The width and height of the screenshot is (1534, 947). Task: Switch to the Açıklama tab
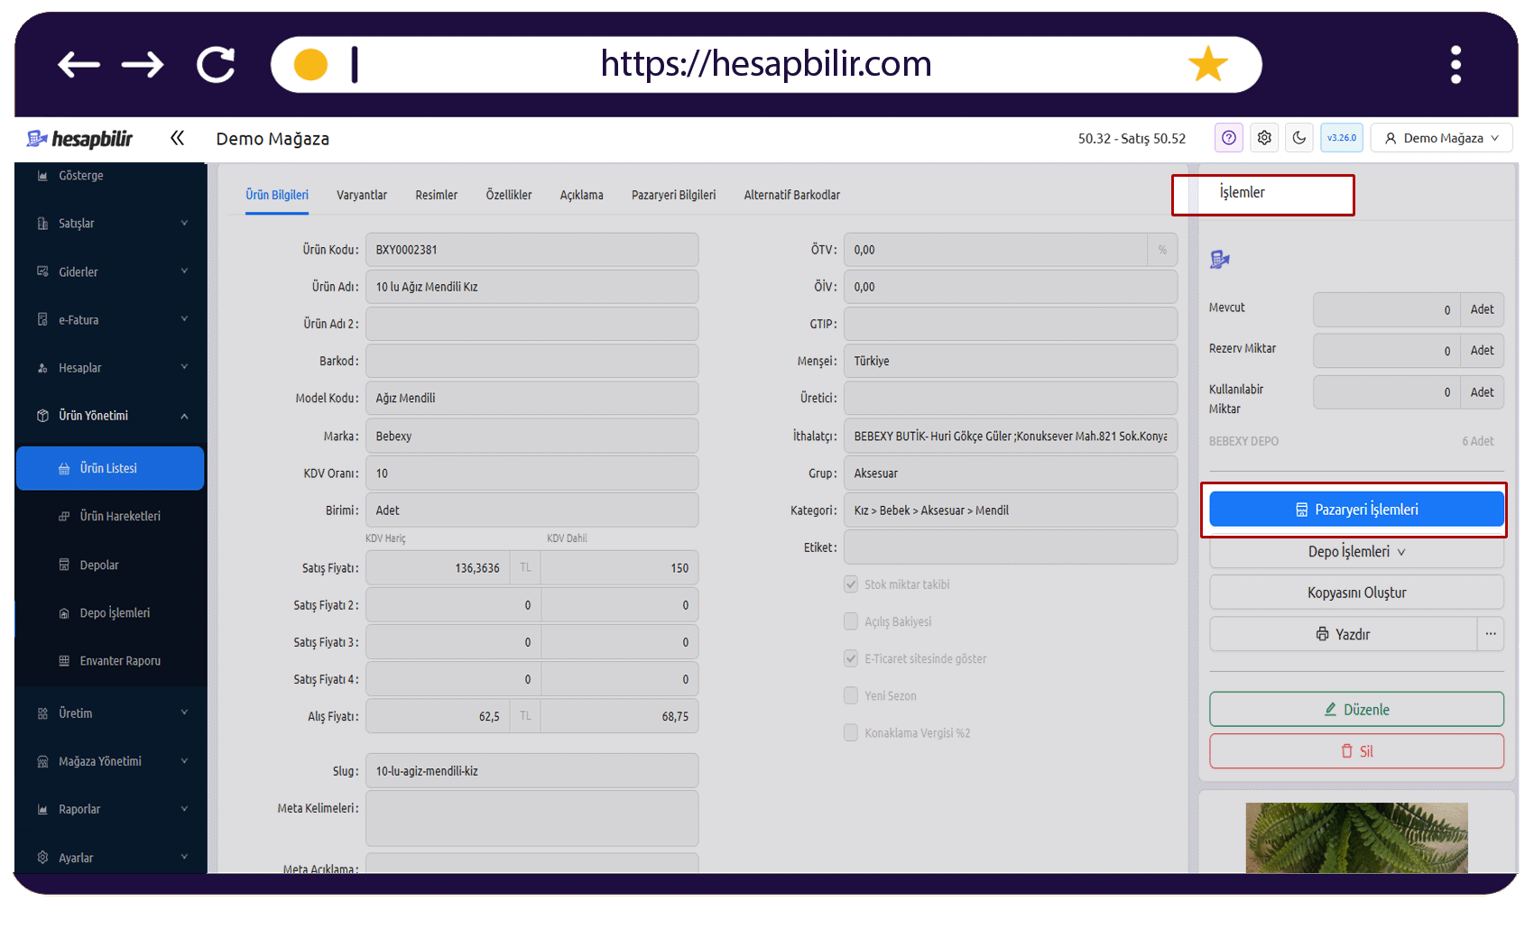coord(582,195)
